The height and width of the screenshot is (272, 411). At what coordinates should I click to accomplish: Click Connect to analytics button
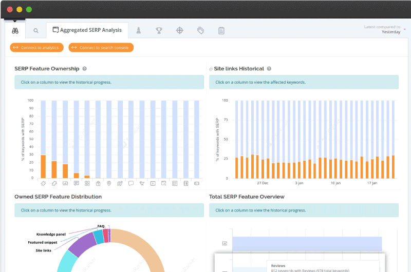[x=36, y=47]
